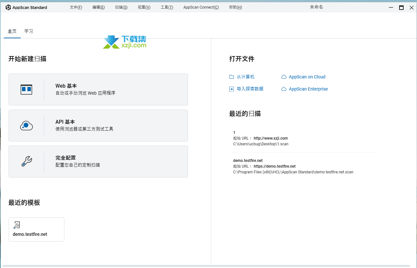This screenshot has height=268, width=417.
Task: Open the 文件(F) menu
Action: 76,7
